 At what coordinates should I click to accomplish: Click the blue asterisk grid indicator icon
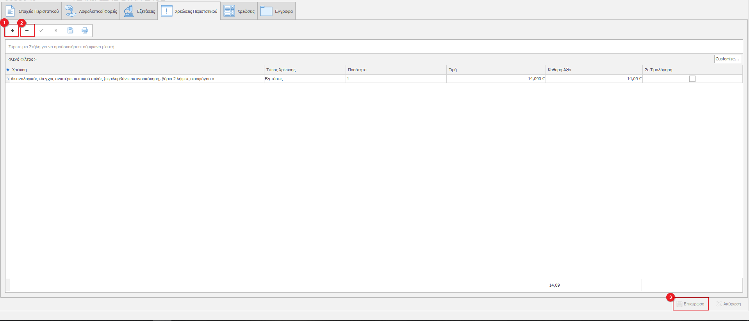pos(8,70)
